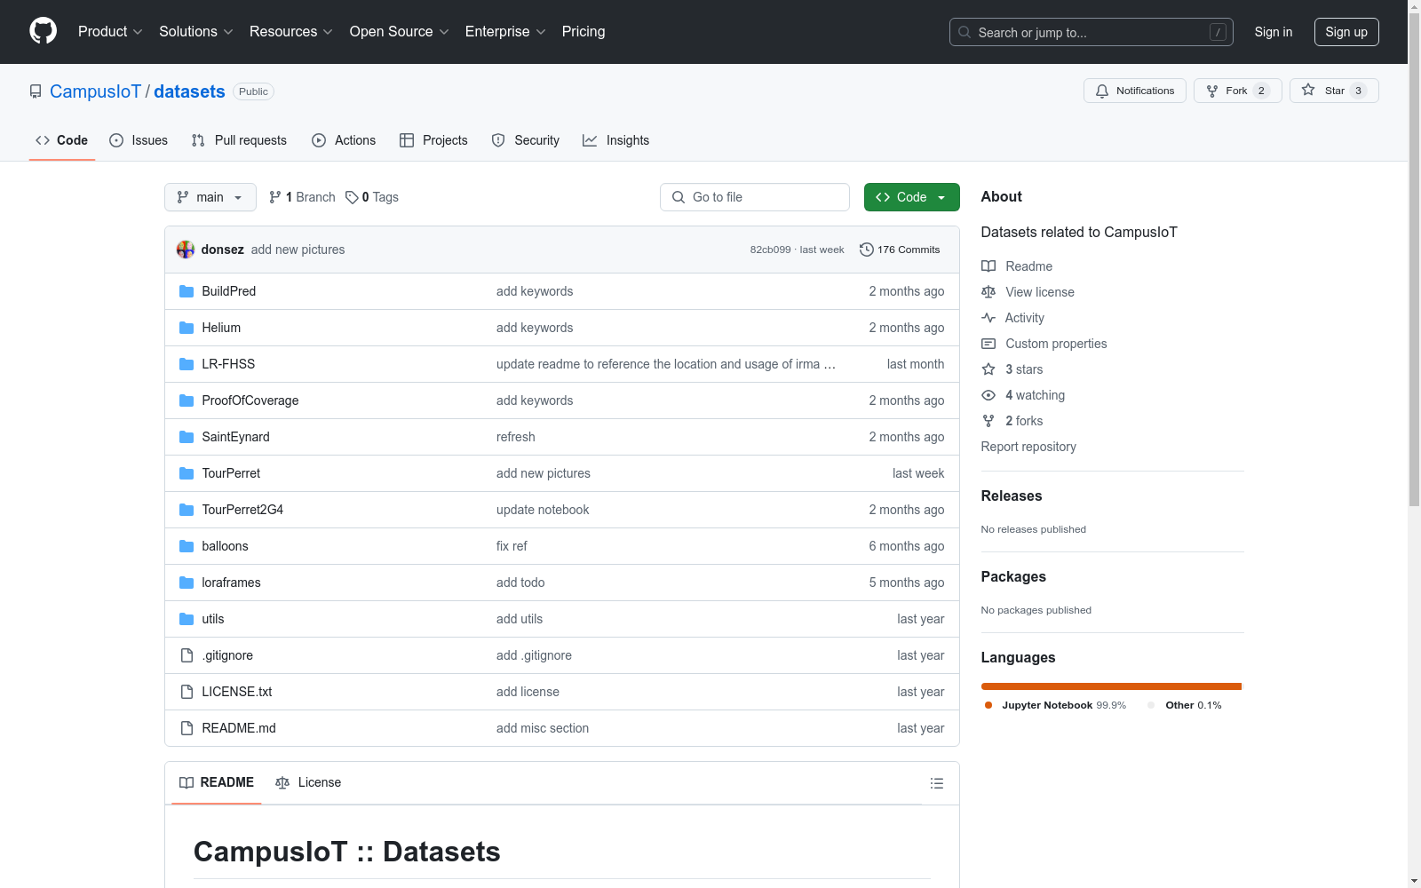
Task: Click the BuildPred folder icon
Action: point(187,291)
